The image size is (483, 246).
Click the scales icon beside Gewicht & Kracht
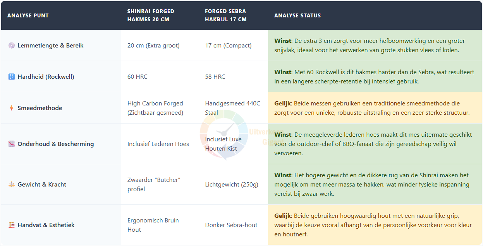(x=11, y=185)
